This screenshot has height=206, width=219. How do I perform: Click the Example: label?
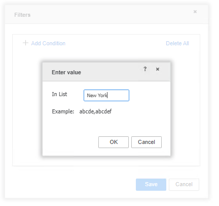(63, 111)
